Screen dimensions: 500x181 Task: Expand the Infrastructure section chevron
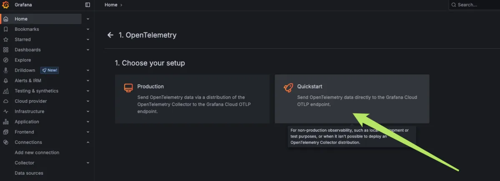88,111
